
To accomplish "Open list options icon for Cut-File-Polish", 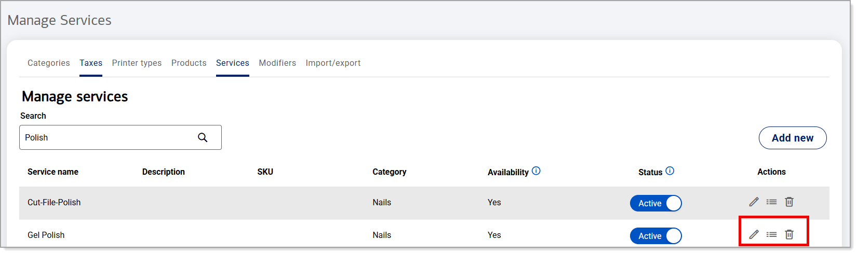I will (771, 202).
